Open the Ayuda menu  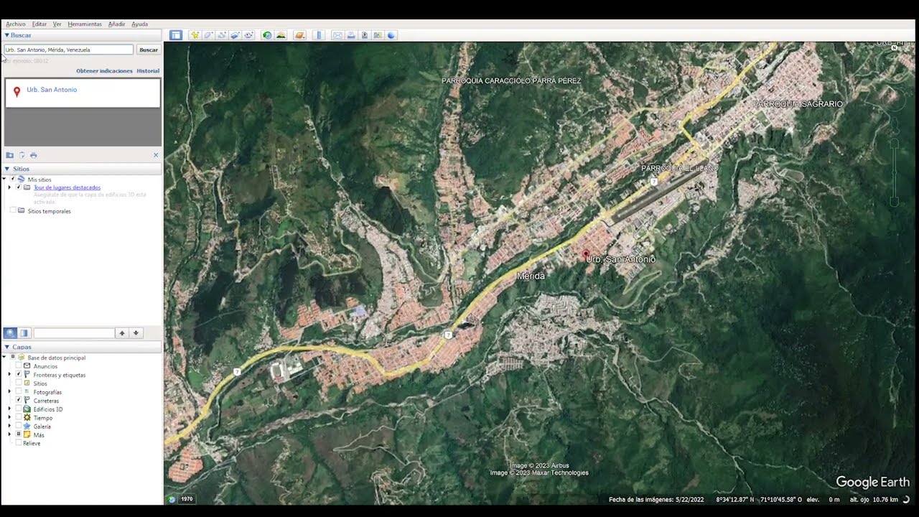tap(139, 24)
